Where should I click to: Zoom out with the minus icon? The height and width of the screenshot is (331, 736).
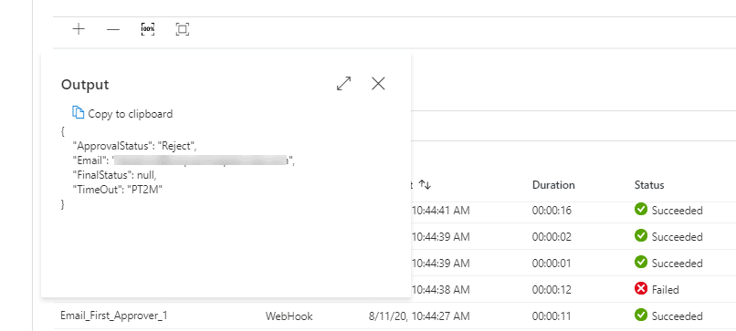coord(113,29)
